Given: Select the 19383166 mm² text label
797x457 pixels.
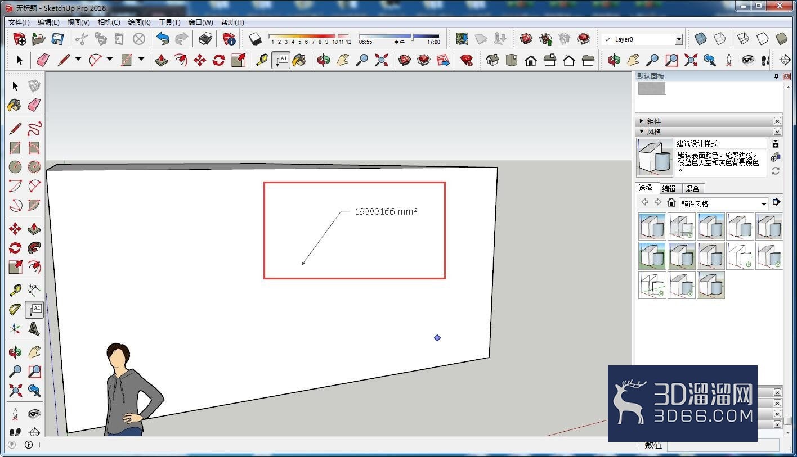Looking at the screenshot, I should 386,212.
